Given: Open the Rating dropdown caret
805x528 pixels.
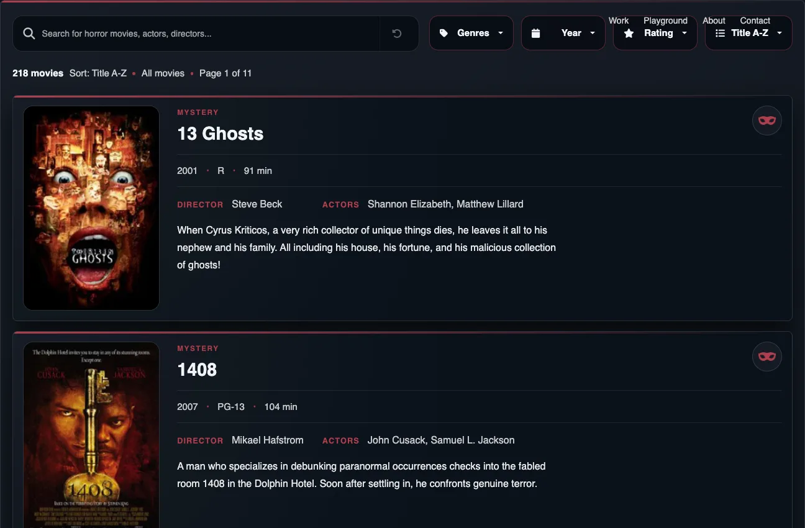Looking at the screenshot, I should 684,34.
